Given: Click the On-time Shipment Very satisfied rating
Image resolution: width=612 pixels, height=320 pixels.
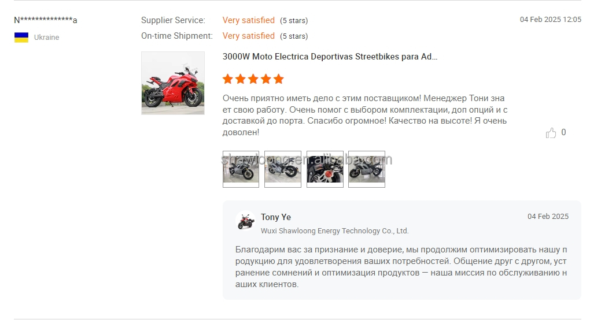Looking at the screenshot, I should pos(249,36).
